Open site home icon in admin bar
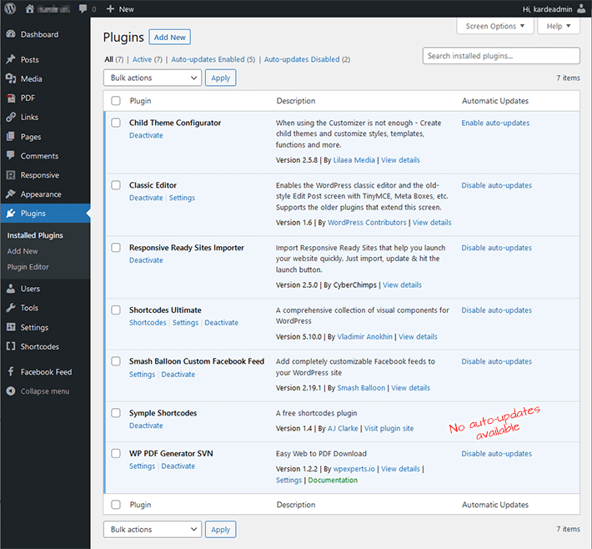This screenshot has width=592, height=549. tap(29, 9)
